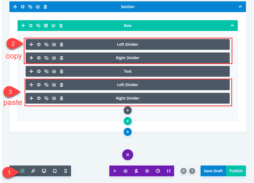Select wireframe view mode icon
This screenshot has height=183, width=254.
point(22,171)
